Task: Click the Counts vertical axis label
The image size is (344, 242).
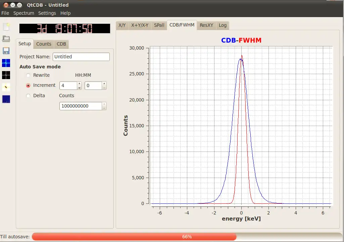Action: [126, 126]
